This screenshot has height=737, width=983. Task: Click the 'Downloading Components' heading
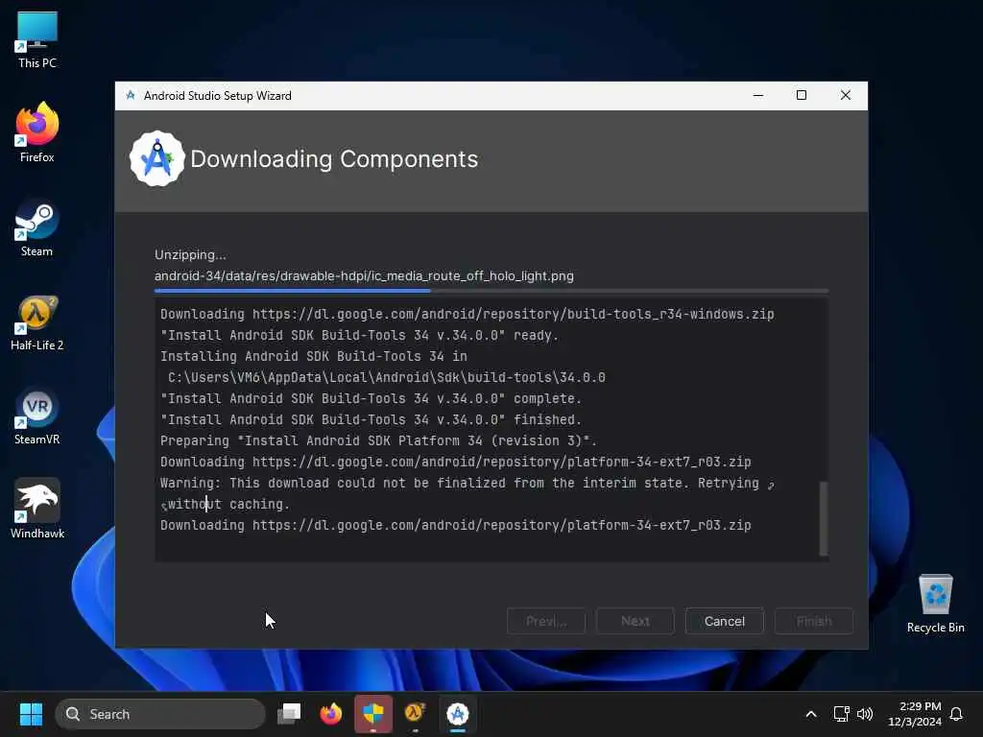coord(334,159)
